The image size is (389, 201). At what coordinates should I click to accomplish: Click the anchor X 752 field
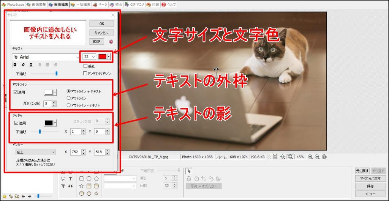tap(76, 152)
